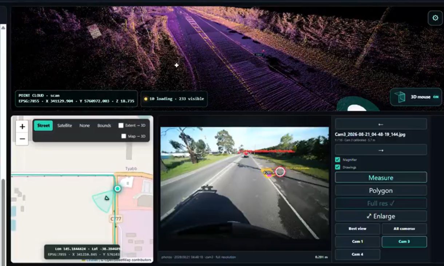Enlarge the photo with the Enlarge button

[x=381, y=216]
